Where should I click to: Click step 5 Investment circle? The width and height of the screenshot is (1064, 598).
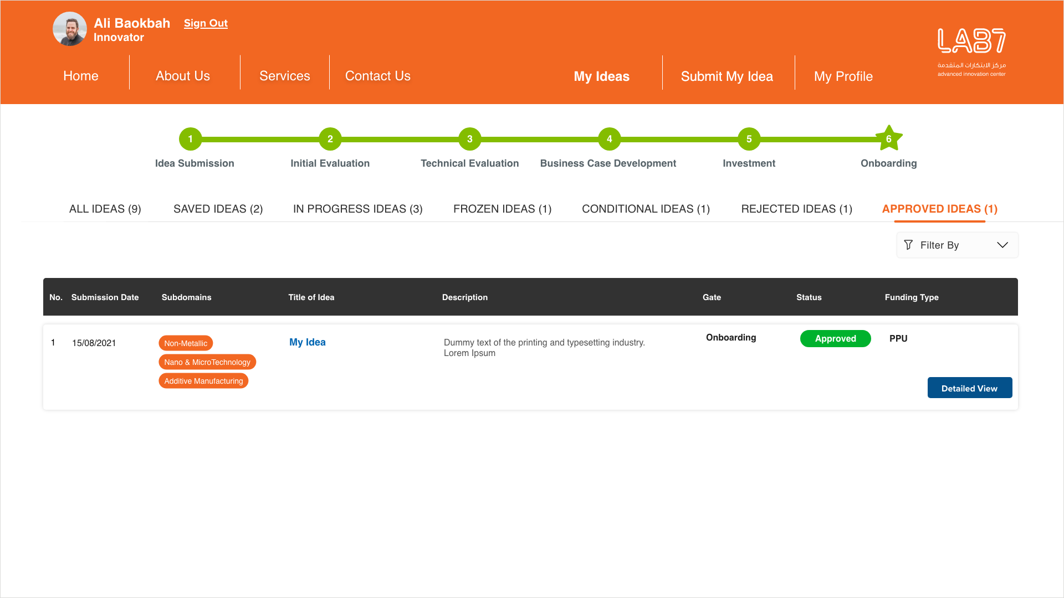click(749, 139)
